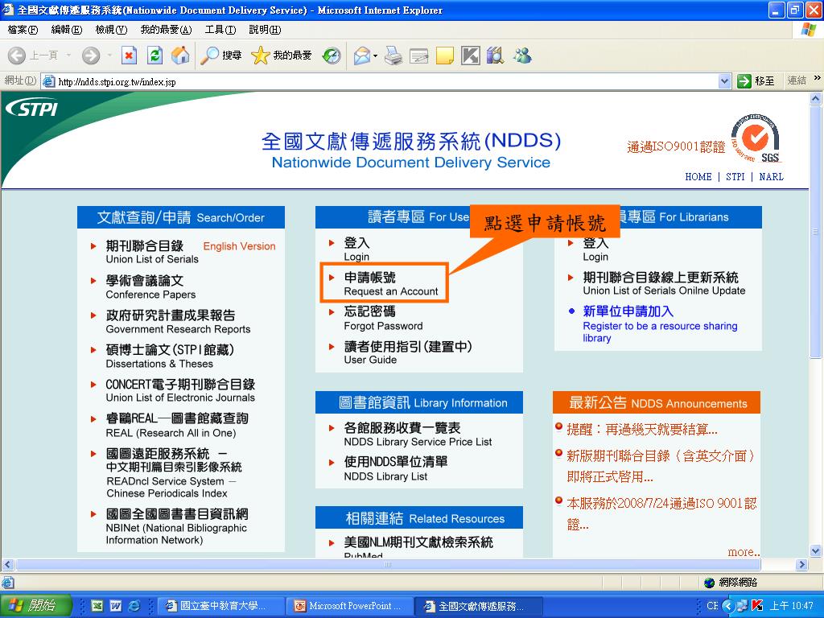Screen dimensions: 824x618
Task: Click 忘記密碼 Forgot Password link
Action: 383,319
